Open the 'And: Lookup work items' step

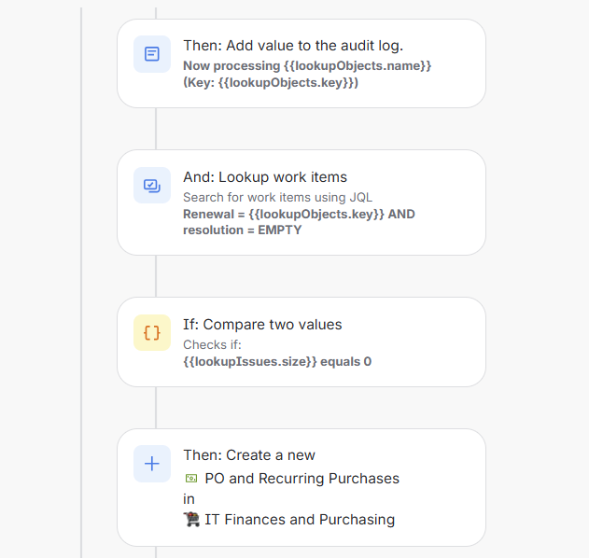pos(265,177)
